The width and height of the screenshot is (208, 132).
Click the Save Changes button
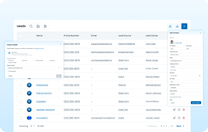coord(196,103)
